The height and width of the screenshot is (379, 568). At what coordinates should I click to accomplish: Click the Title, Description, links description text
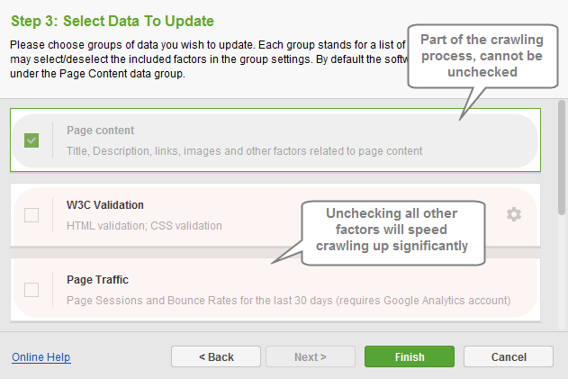[245, 150]
